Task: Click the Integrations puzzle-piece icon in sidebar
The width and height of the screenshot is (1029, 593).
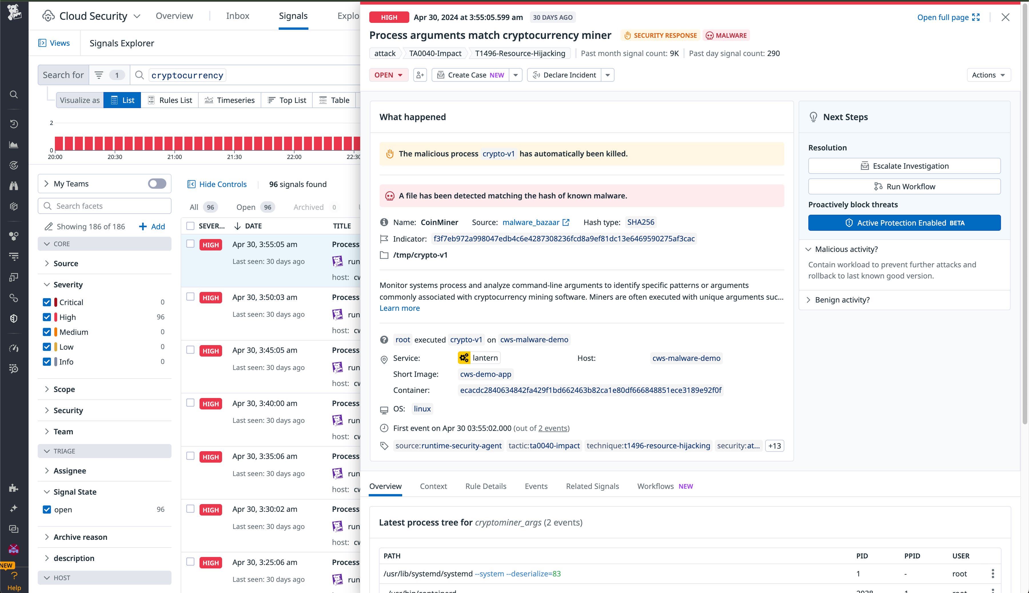Action: 14,487
